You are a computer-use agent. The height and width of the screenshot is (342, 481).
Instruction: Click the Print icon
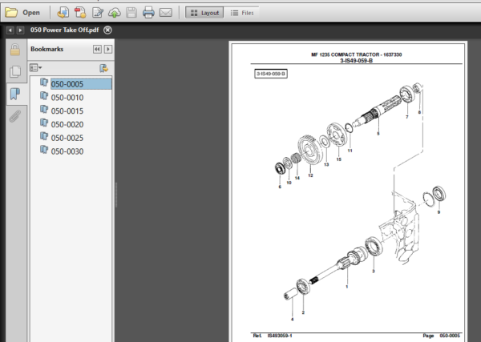[x=148, y=13]
